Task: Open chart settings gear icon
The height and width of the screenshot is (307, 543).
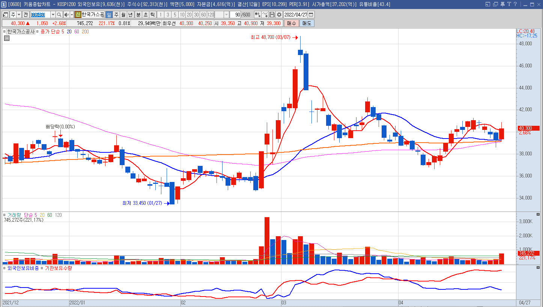Action: pos(279,15)
